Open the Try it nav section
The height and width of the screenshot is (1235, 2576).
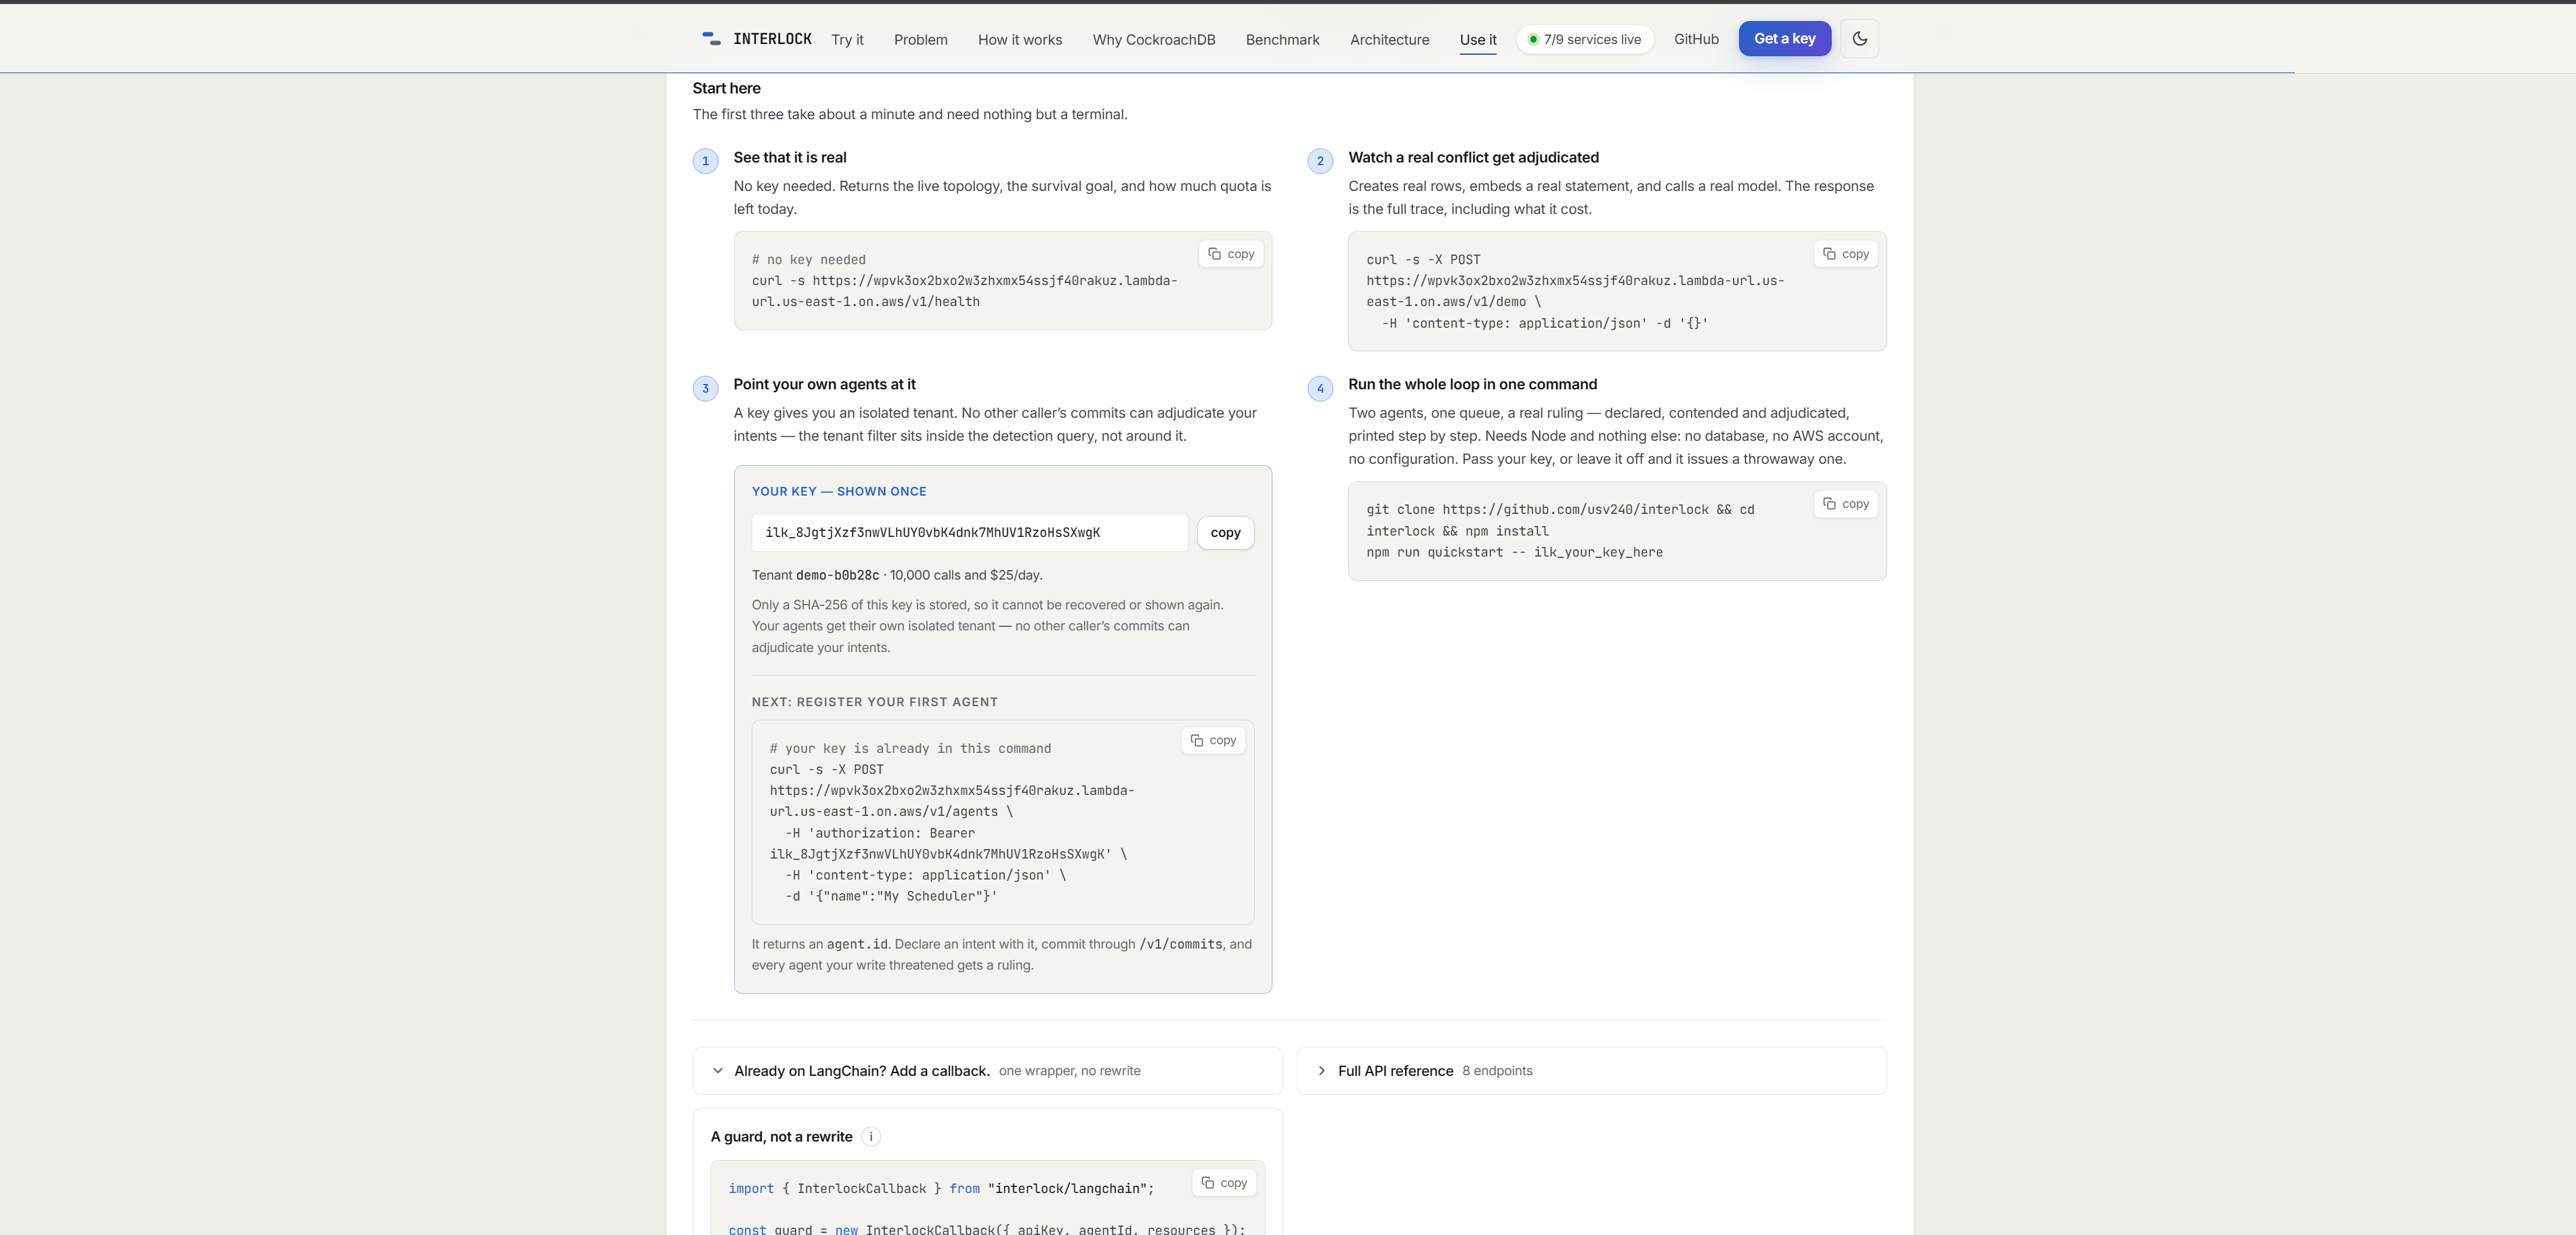[x=847, y=40]
